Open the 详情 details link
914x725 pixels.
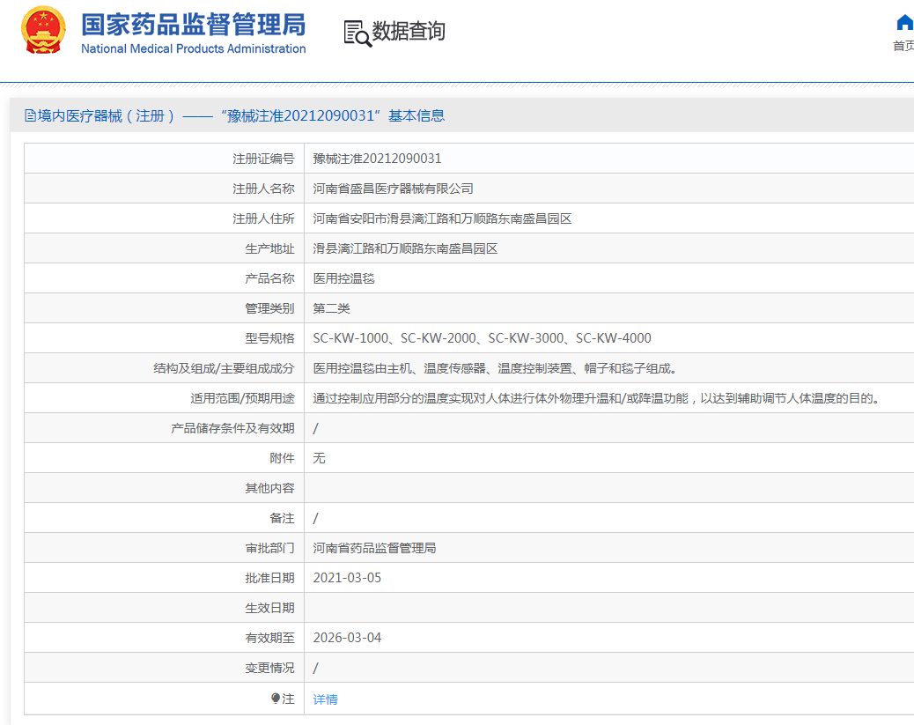click(325, 699)
